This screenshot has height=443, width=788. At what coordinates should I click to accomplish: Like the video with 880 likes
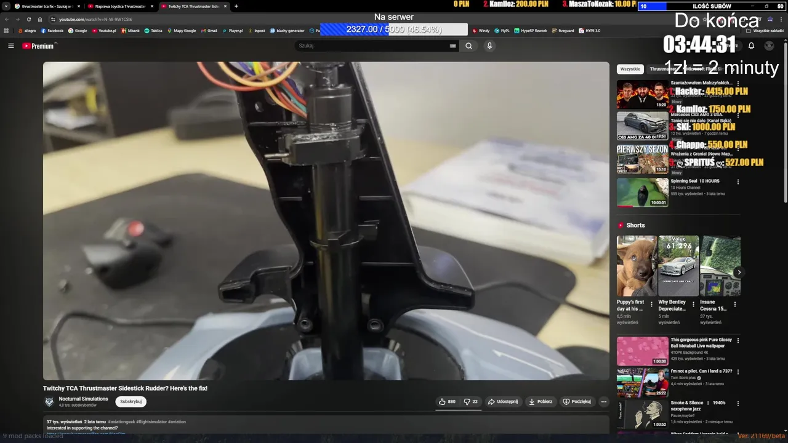pyautogui.click(x=447, y=402)
